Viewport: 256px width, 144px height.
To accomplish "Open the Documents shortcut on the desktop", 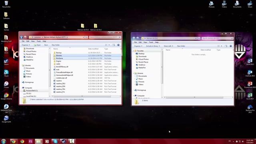I will (237, 4).
